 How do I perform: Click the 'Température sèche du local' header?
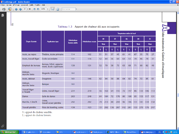pos(127,33)
